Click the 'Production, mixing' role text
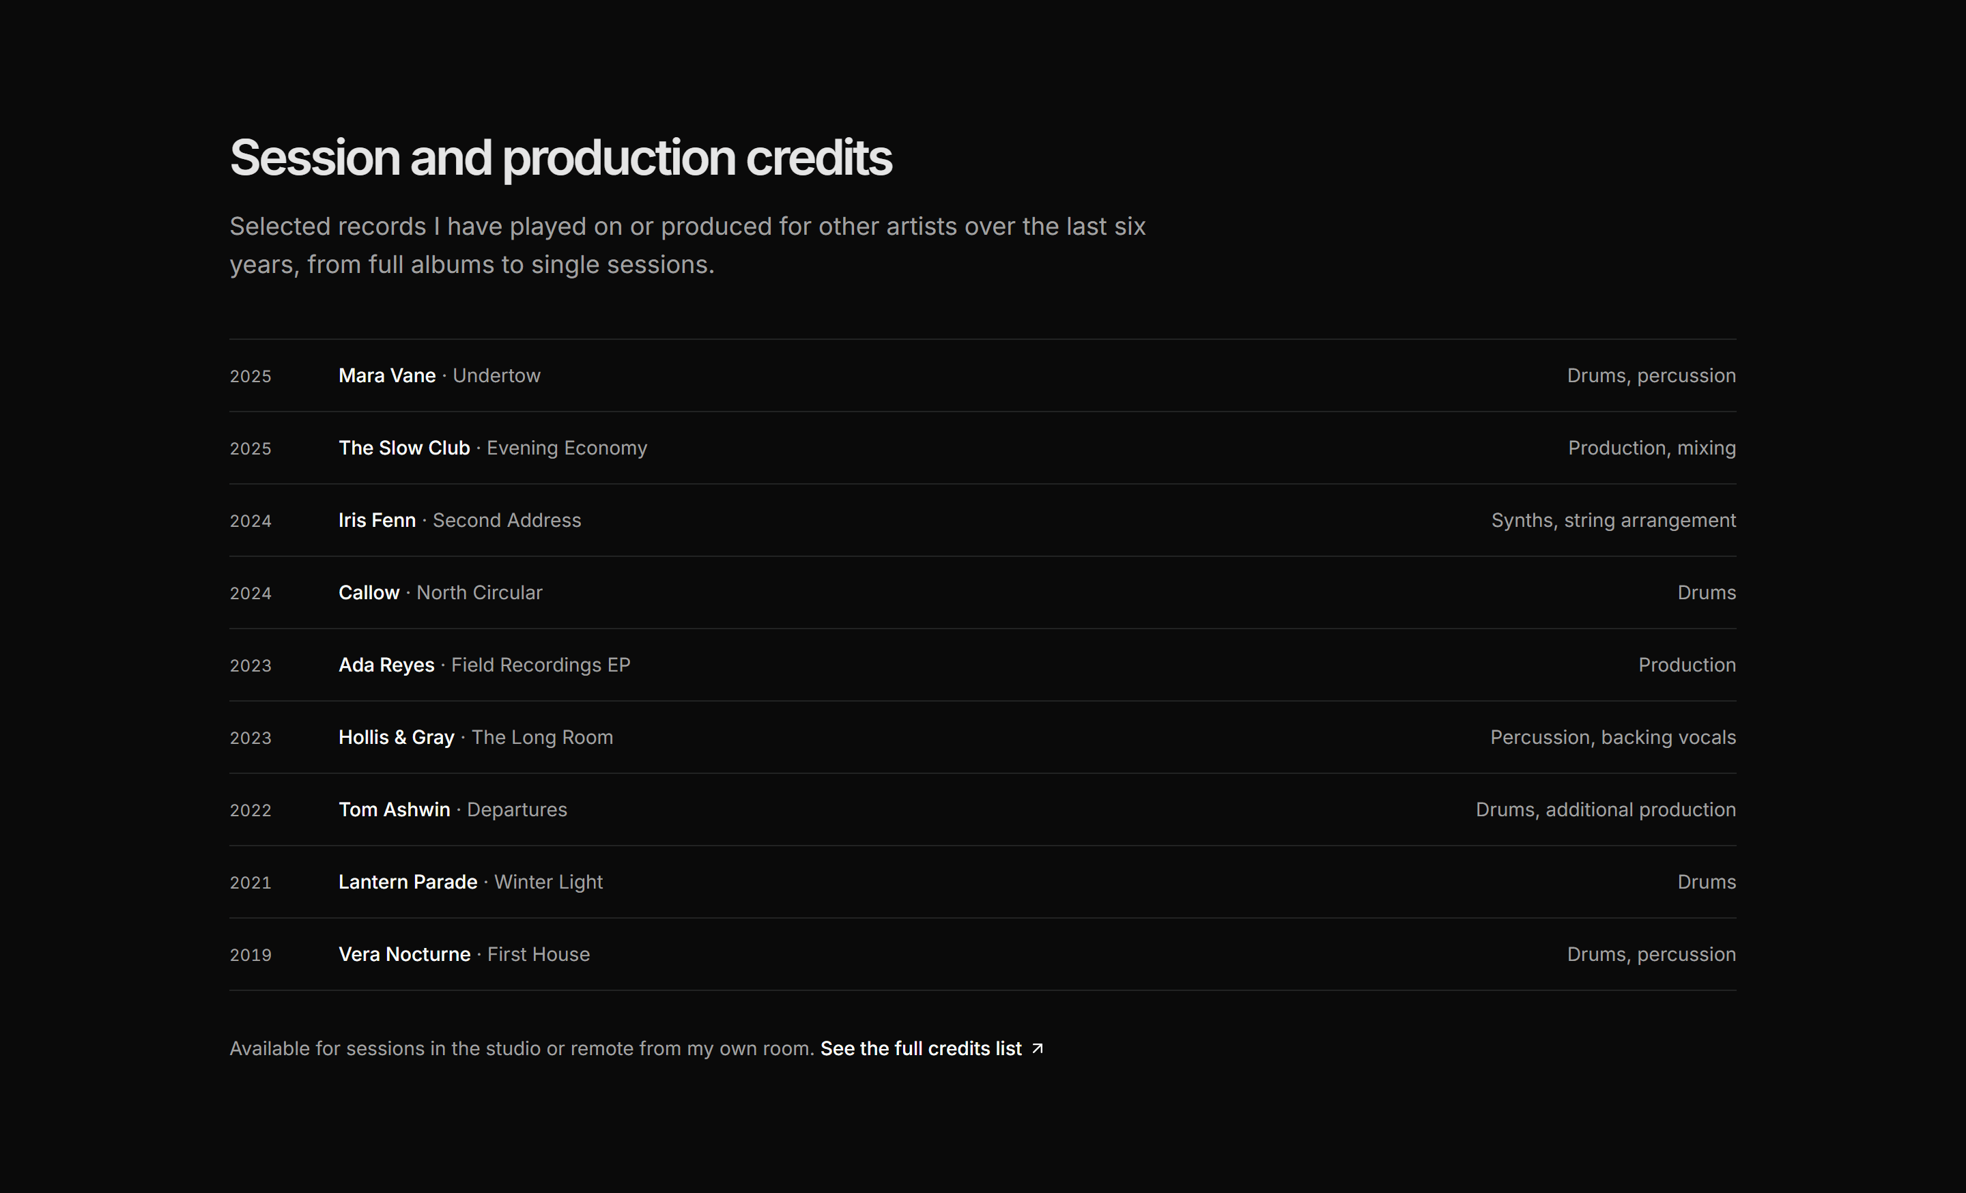 click(1651, 448)
